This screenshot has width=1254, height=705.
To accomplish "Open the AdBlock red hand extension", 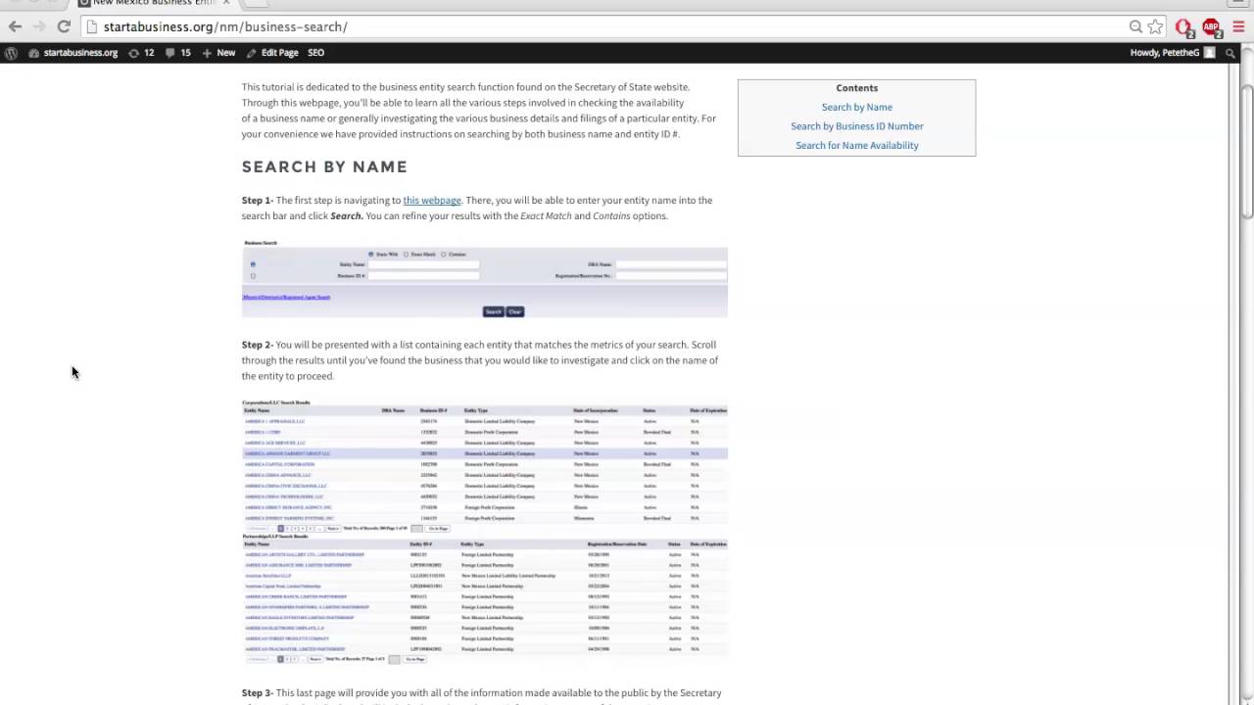I will (x=1183, y=27).
